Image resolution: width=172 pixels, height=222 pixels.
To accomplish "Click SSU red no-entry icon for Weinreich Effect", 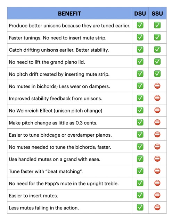I will pos(157,110).
